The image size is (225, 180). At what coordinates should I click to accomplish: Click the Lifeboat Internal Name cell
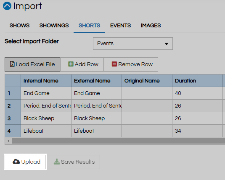click(46, 131)
